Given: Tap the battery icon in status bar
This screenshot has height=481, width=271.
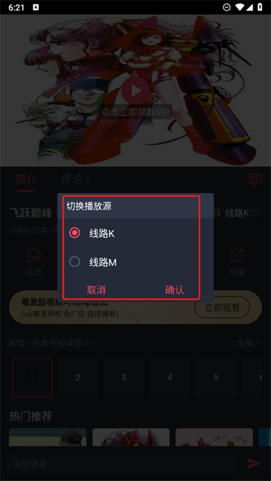Looking at the screenshot, I should pos(260,7).
